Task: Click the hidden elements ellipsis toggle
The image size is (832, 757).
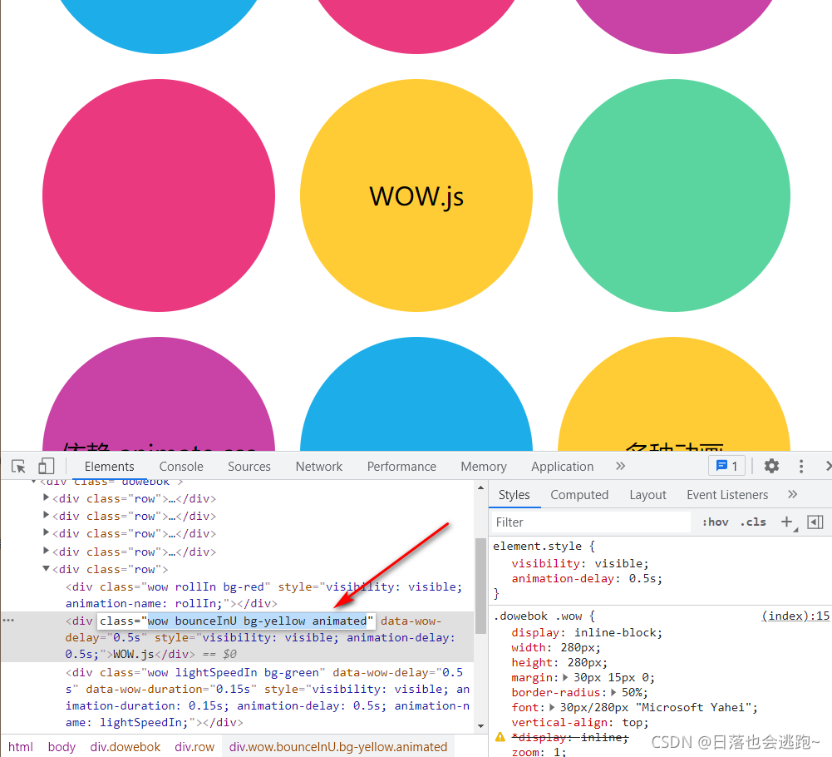Action: click(7, 620)
